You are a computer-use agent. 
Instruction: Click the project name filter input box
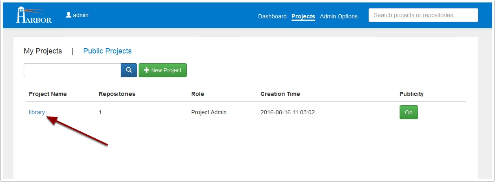[x=72, y=70]
